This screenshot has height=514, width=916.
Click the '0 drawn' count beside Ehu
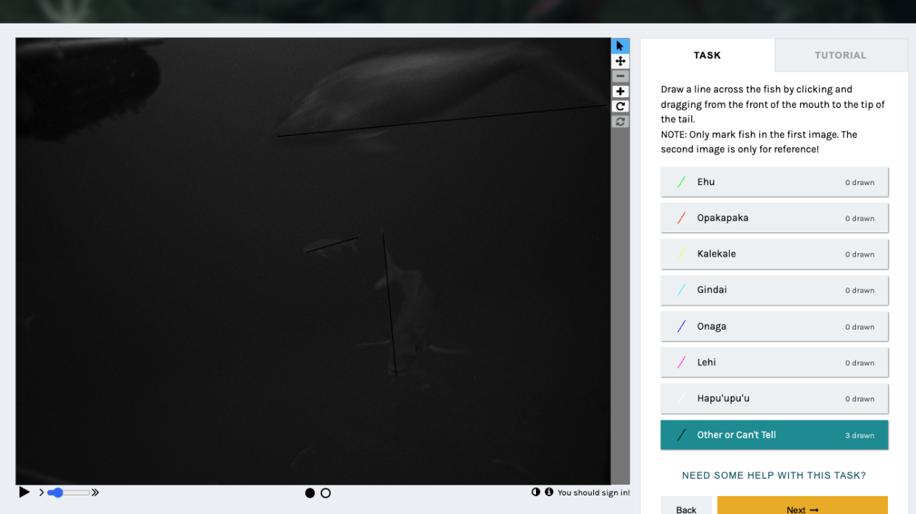coord(859,182)
